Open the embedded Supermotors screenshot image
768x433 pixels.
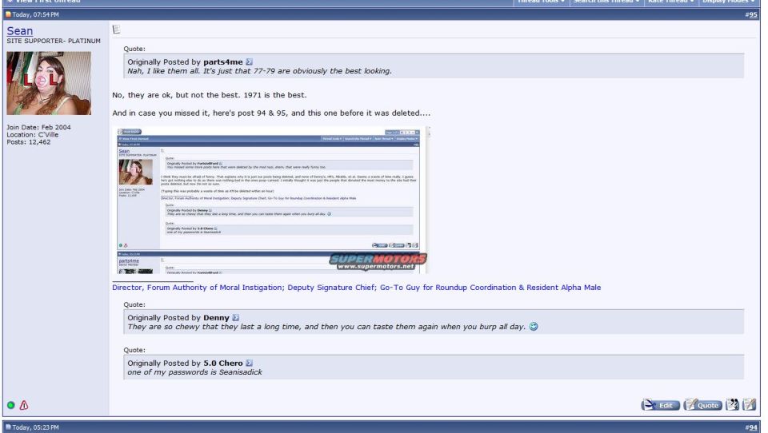tap(271, 200)
